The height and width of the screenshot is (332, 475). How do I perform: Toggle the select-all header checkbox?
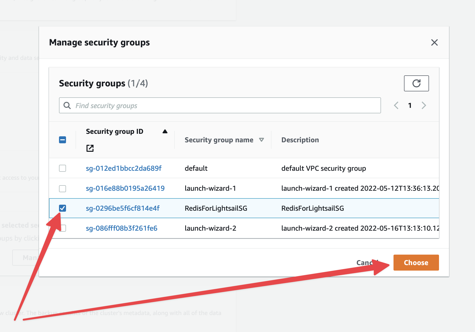pos(62,140)
